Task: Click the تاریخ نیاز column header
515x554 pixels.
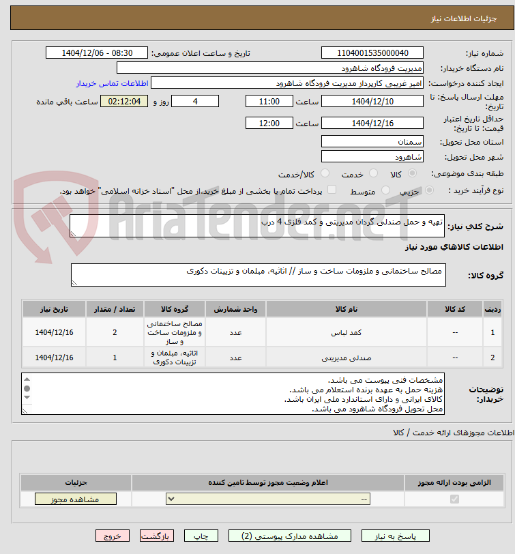Action: pos(54,309)
